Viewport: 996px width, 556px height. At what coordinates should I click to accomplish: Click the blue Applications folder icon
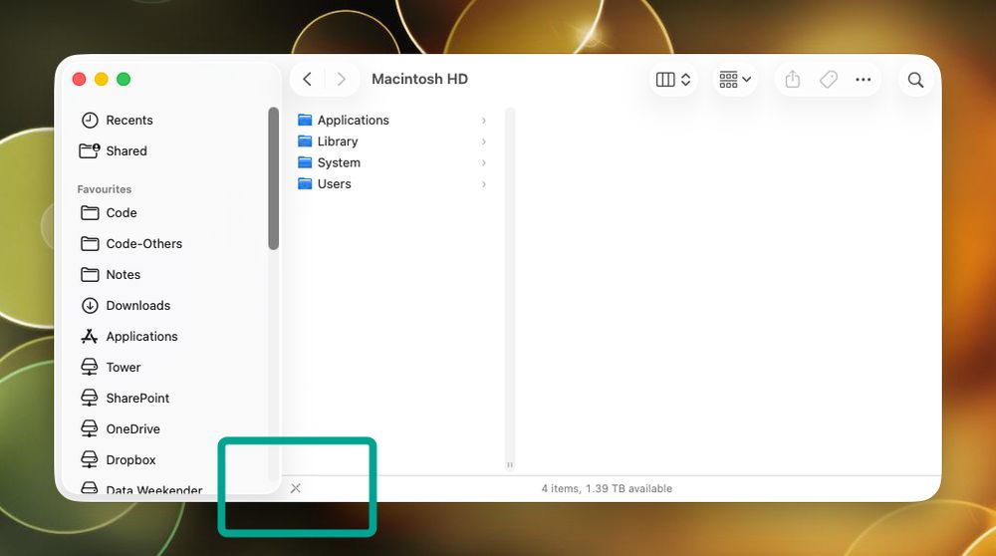(x=305, y=120)
